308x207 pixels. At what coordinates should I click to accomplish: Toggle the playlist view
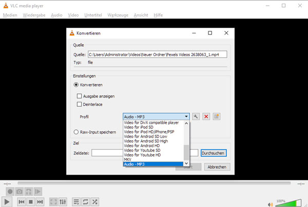tap(76, 202)
